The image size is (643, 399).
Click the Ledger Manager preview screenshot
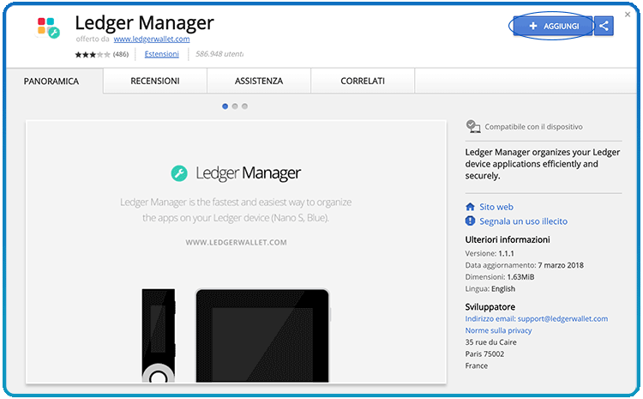tap(236, 251)
